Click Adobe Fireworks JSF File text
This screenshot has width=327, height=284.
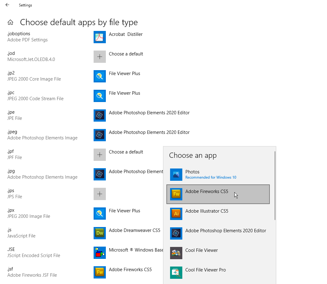click(x=32, y=275)
